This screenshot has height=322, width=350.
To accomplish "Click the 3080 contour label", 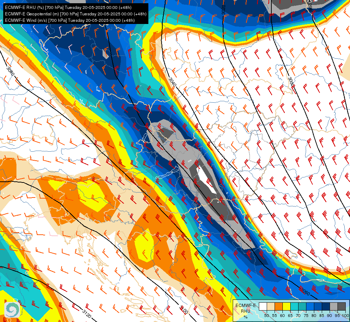I will [x=10, y=71].
